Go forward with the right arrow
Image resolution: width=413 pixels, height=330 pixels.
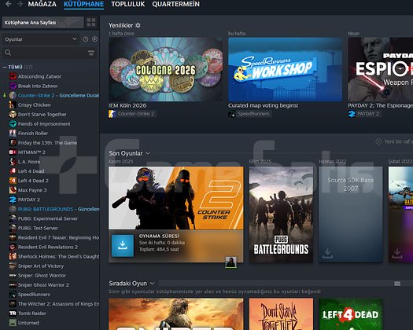click(20, 4)
